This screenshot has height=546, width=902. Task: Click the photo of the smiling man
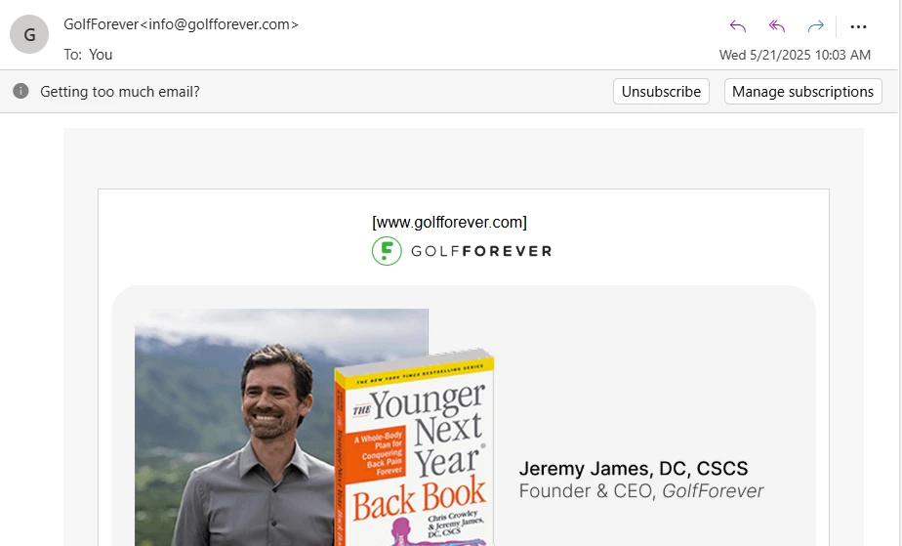[x=236, y=428]
